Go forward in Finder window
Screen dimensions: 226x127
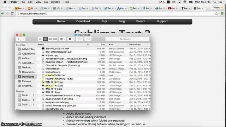coord(23,39)
